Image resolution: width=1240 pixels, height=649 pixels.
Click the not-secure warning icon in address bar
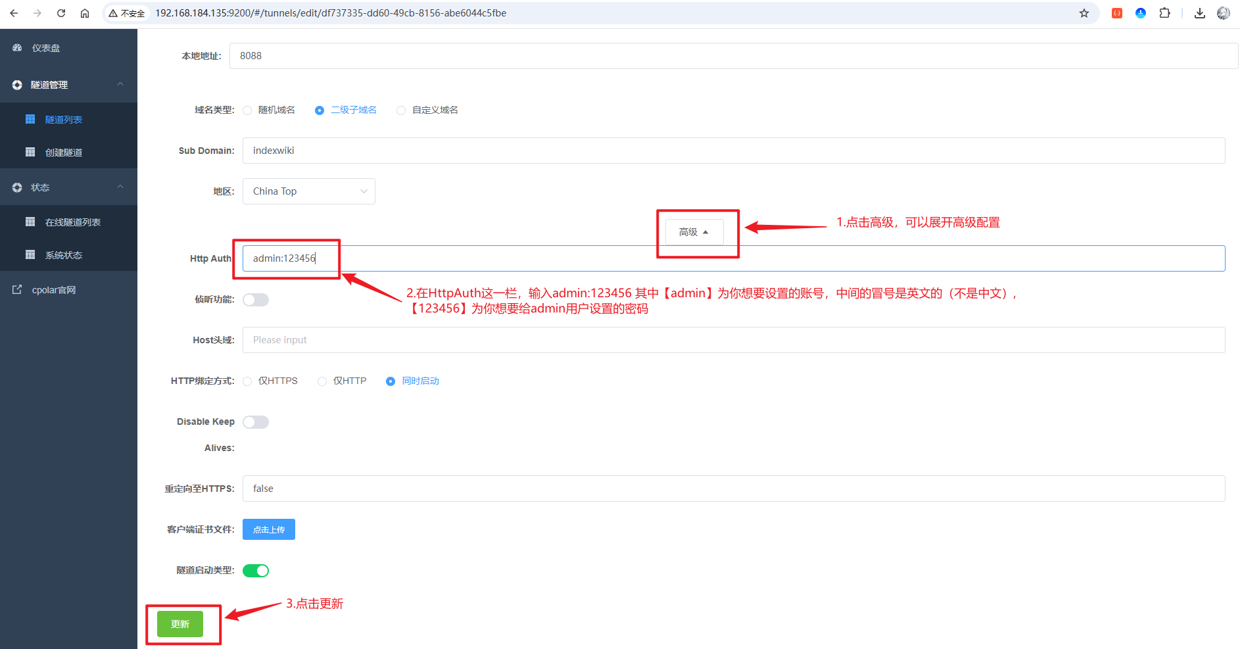(113, 13)
